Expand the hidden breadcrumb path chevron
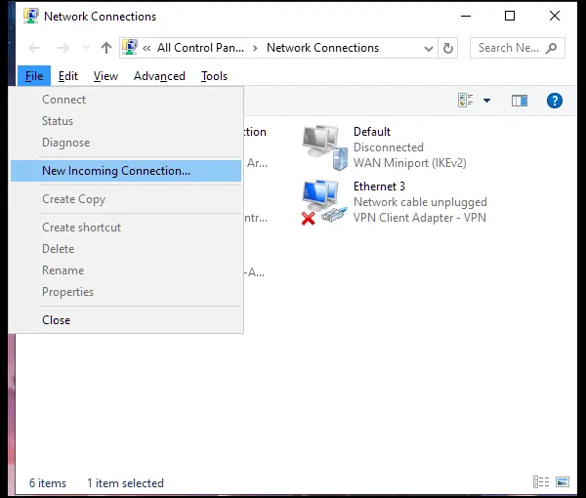This screenshot has height=498, width=586. 146,48
